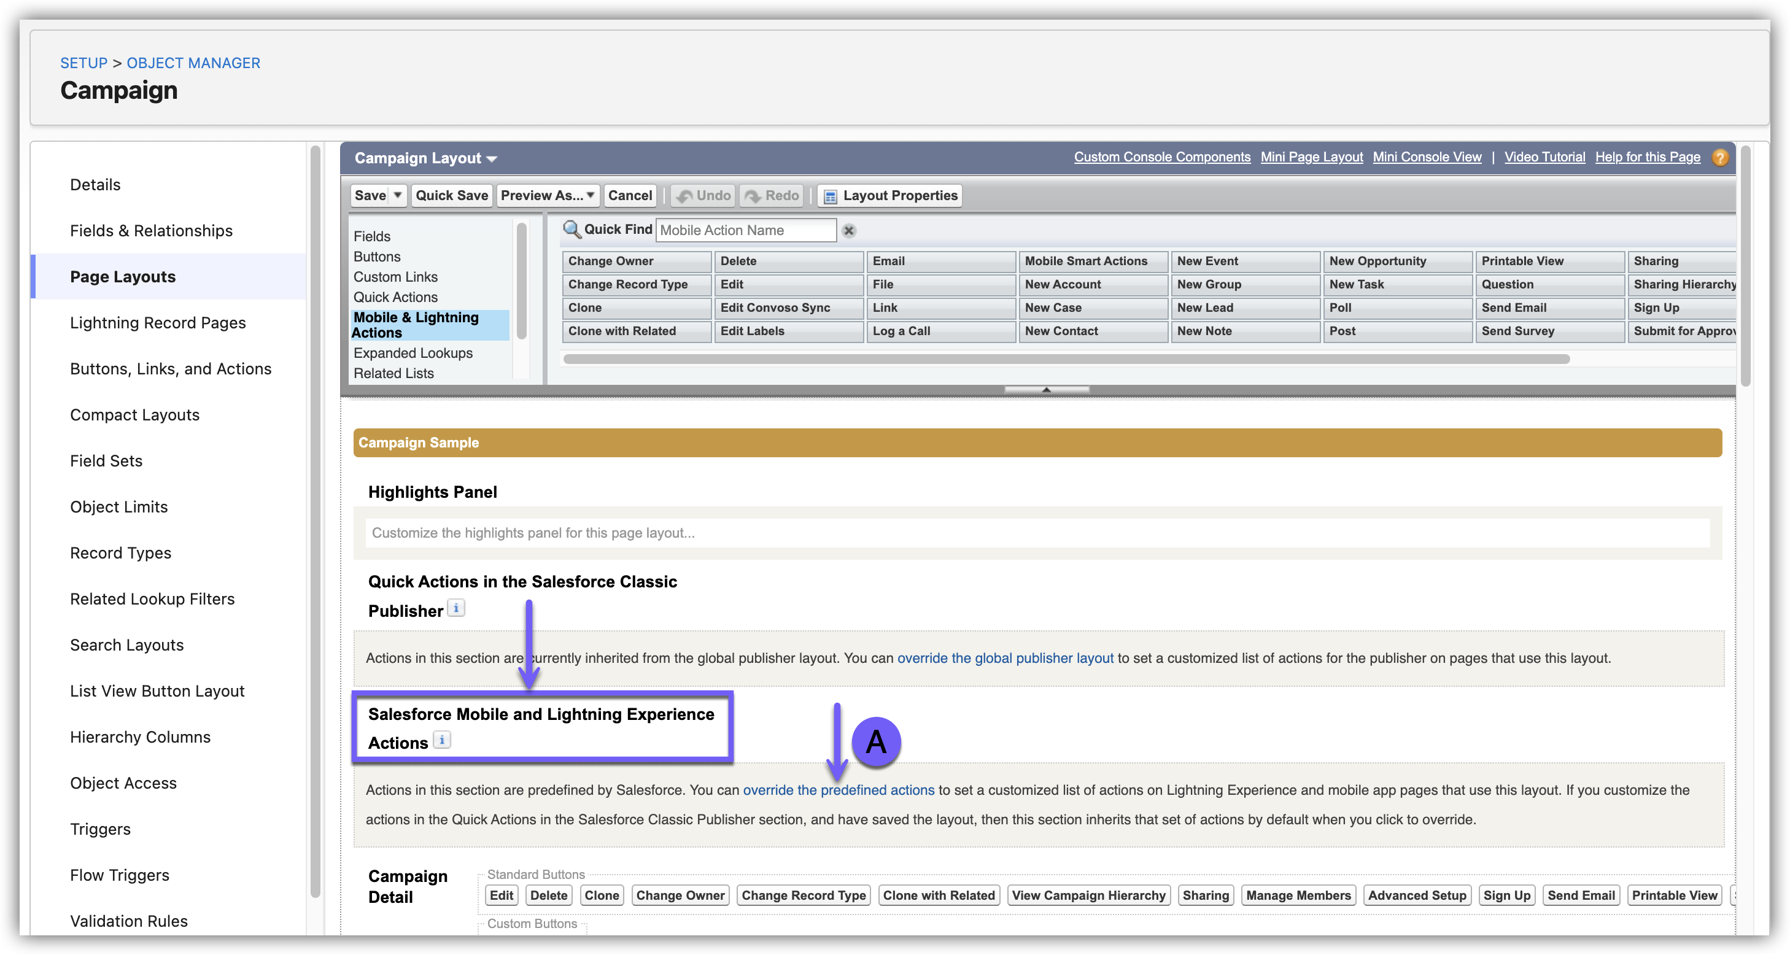Click the Quick Save button
The height and width of the screenshot is (955, 1790).
(452, 195)
